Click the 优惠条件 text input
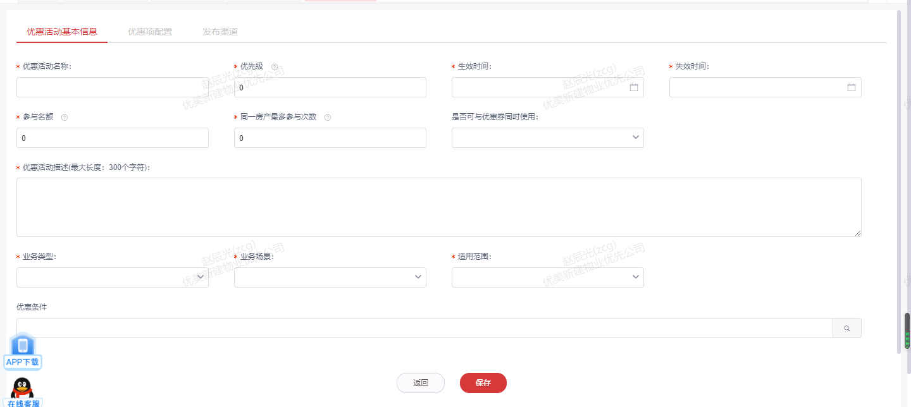This screenshot has width=911, height=407. point(425,328)
